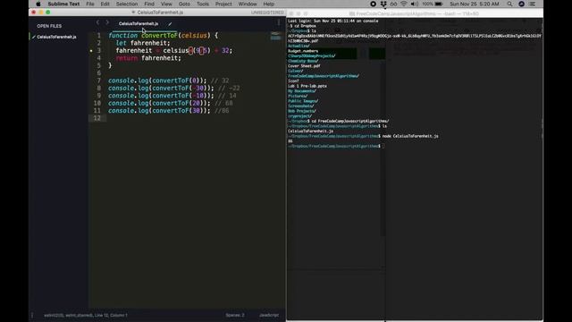Click the round blue icon right of the Spotlight magnifier
This screenshot has width=572, height=322.
(521, 4)
